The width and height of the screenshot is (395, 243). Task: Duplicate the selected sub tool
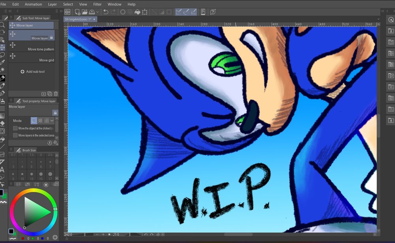[x=50, y=94]
